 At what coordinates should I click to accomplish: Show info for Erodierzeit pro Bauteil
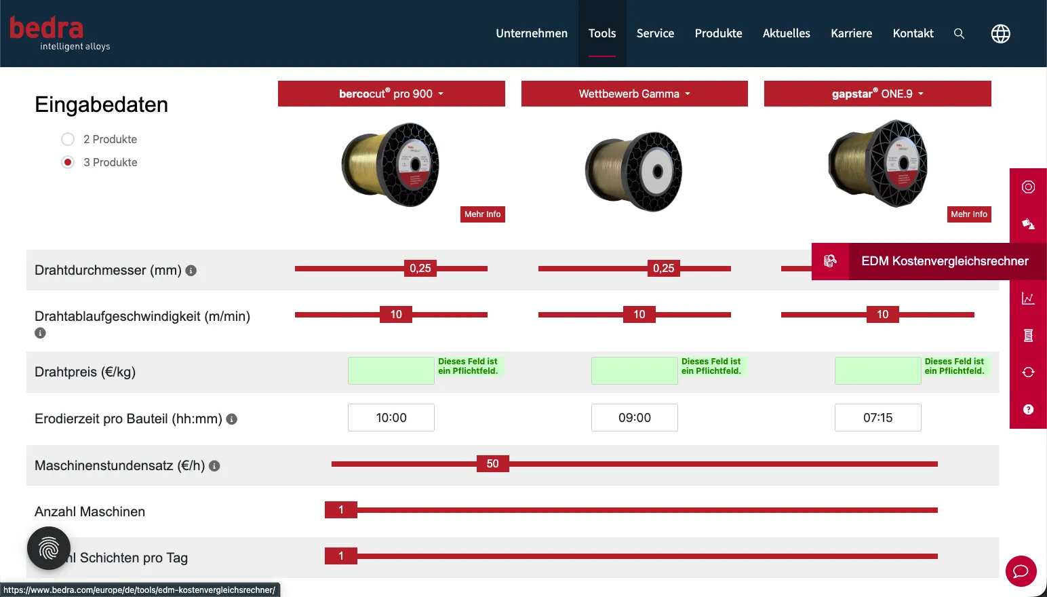(232, 419)
